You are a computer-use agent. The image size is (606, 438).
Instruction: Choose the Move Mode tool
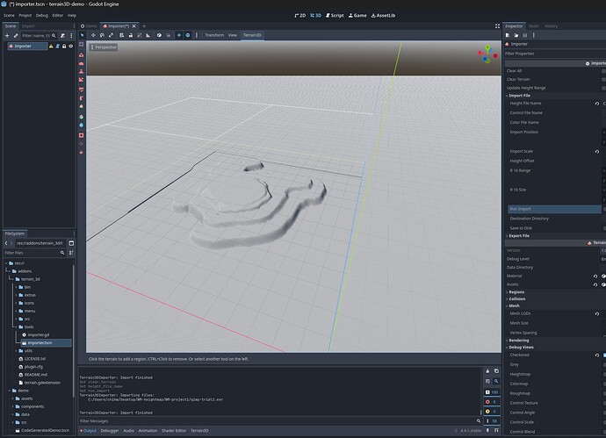[x=93, y=35]
